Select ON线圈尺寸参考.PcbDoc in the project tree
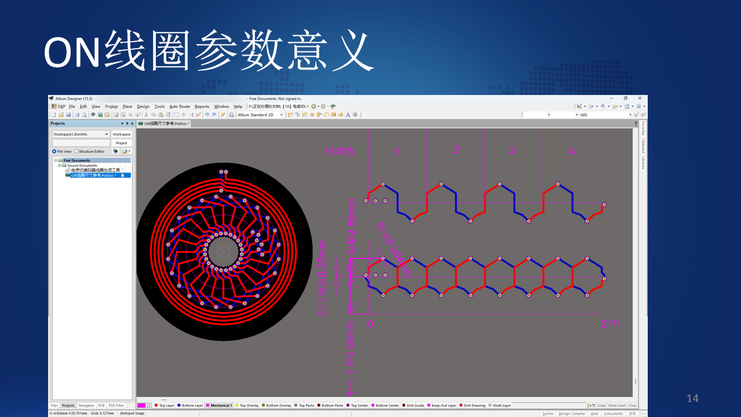The width and height of the screenshot is (741, 417). pos(93,175)
